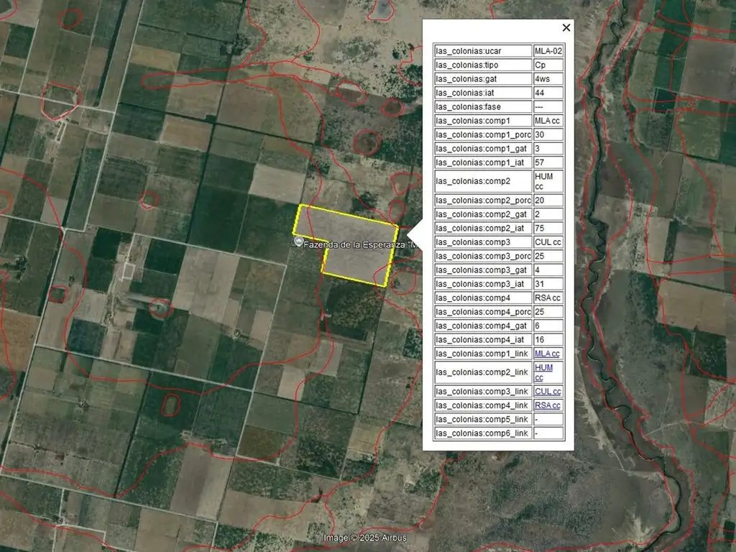This screenshot has width=736, height=552.
Task: Open the MLA cc link
Action: (547, 354)
